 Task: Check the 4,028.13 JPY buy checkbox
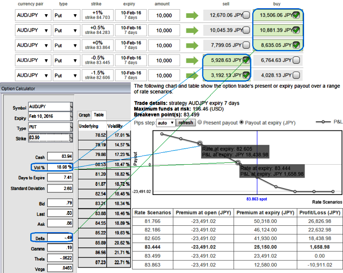296,75
